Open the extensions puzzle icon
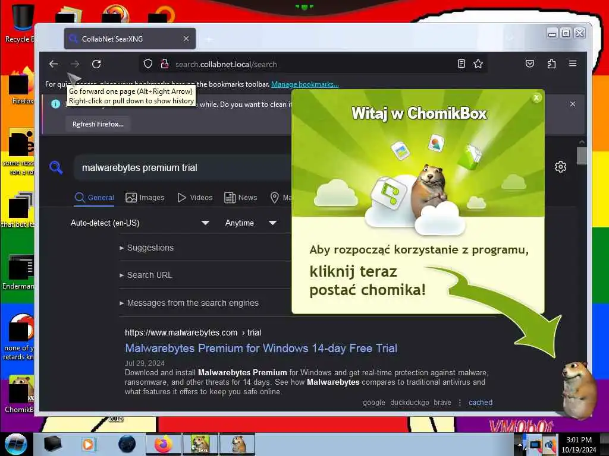Screen dimensions: 609x456 coord(551,64)
